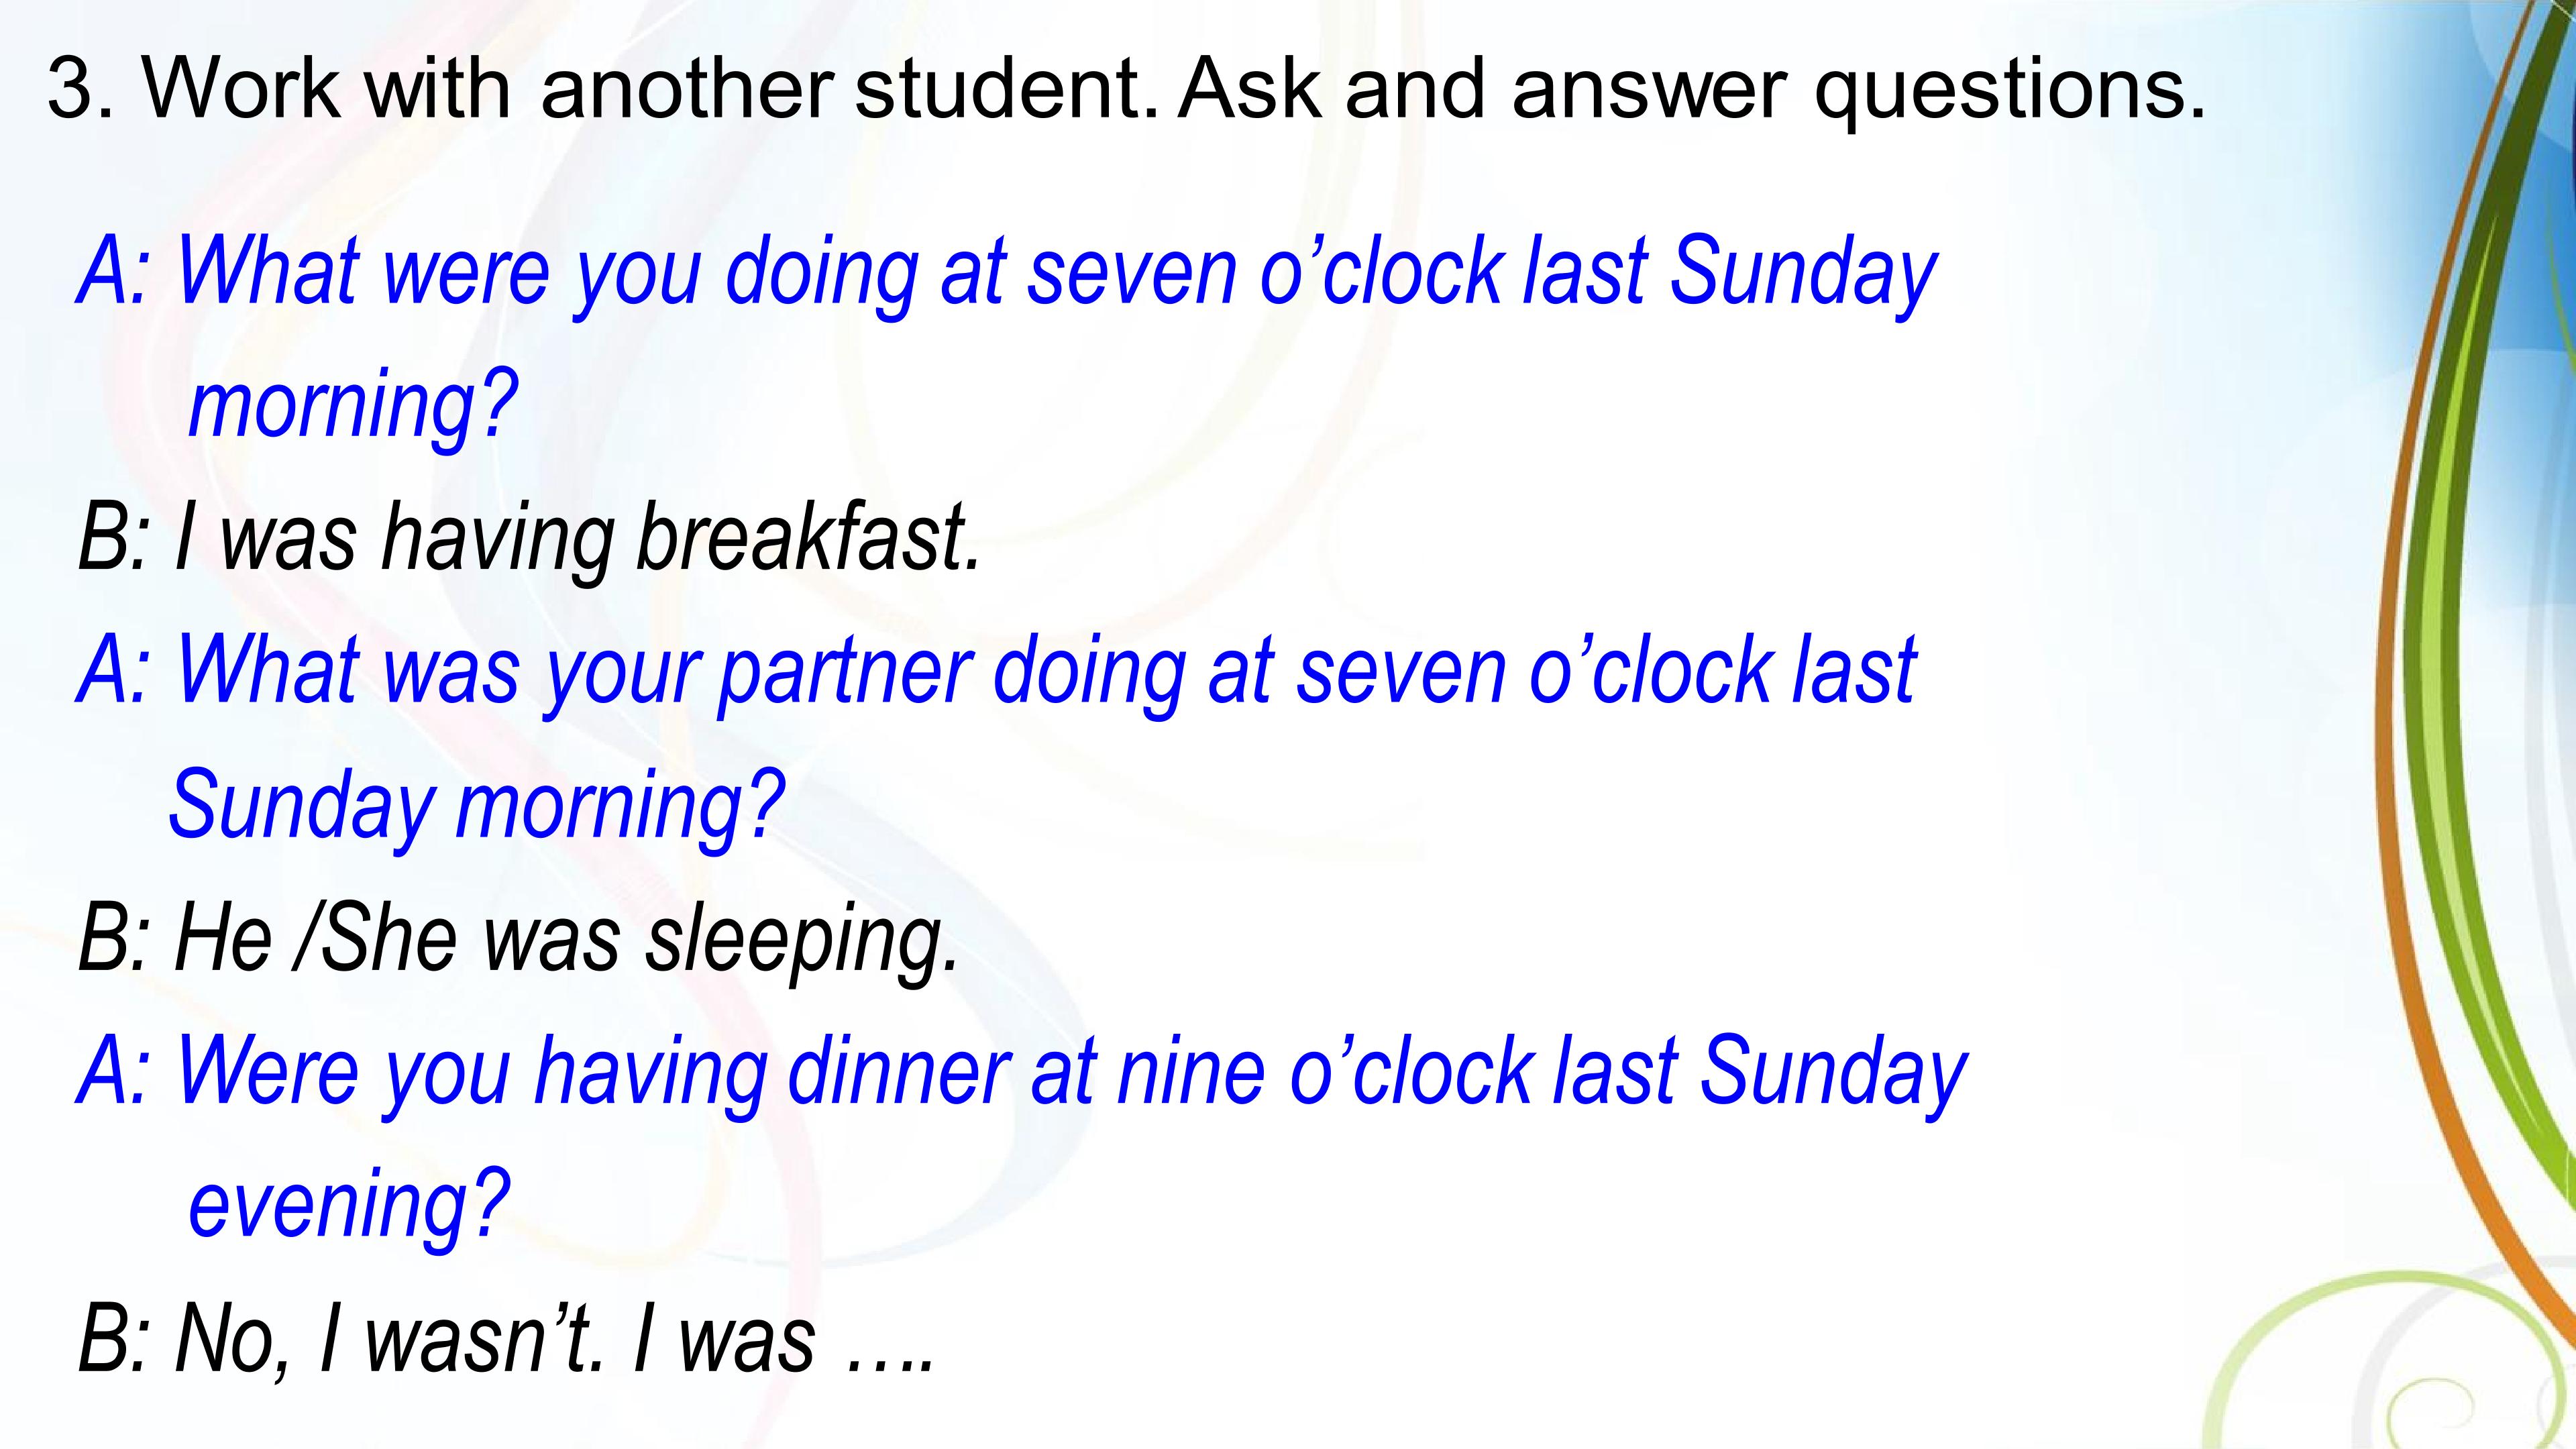The width and height of the screenshot is (2576, 1449).
Task: Select the answer 'He /She was sleeping.'
Action: coord(566,938)
